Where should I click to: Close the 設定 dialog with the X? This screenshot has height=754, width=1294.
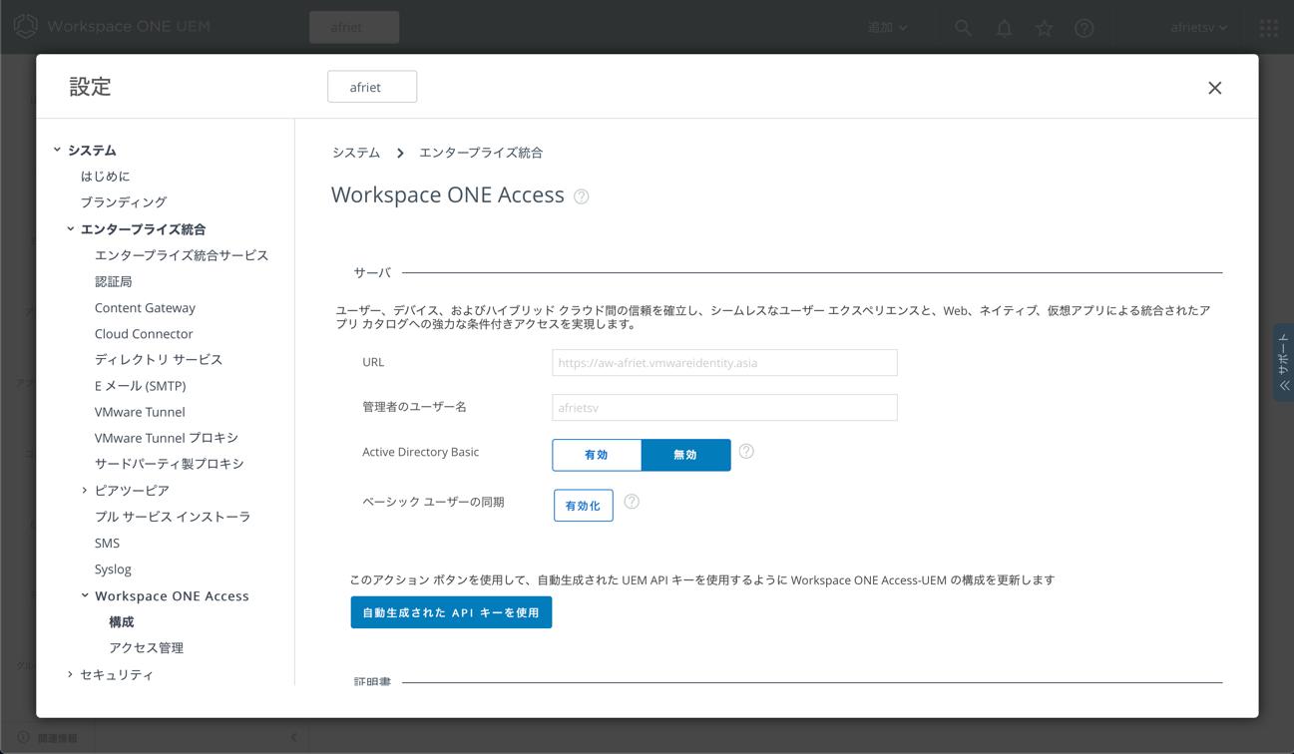(x=1214, y=88)
